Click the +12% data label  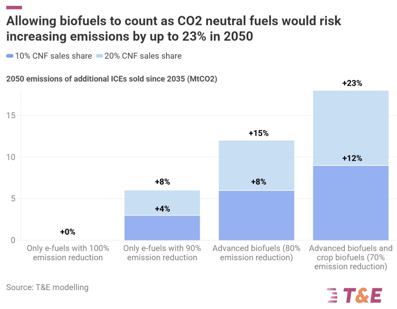(x=352, y=158)
